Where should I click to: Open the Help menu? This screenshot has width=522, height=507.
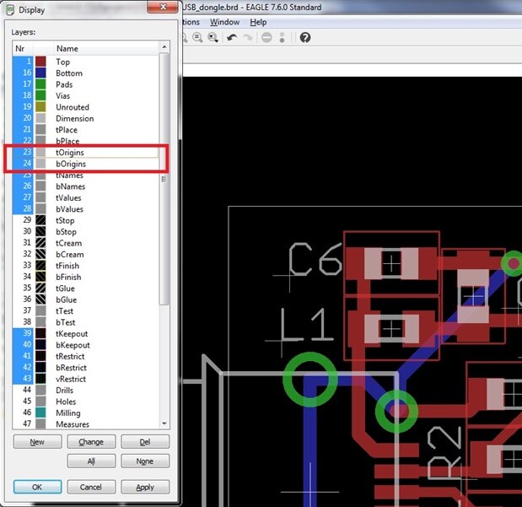tap(258, 22)
